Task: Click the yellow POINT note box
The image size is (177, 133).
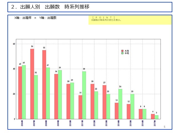Action: pos(130,20)
